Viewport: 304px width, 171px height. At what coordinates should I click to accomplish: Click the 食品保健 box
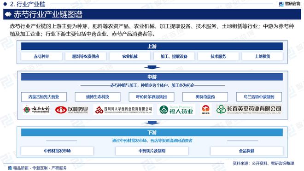[246, 151]
